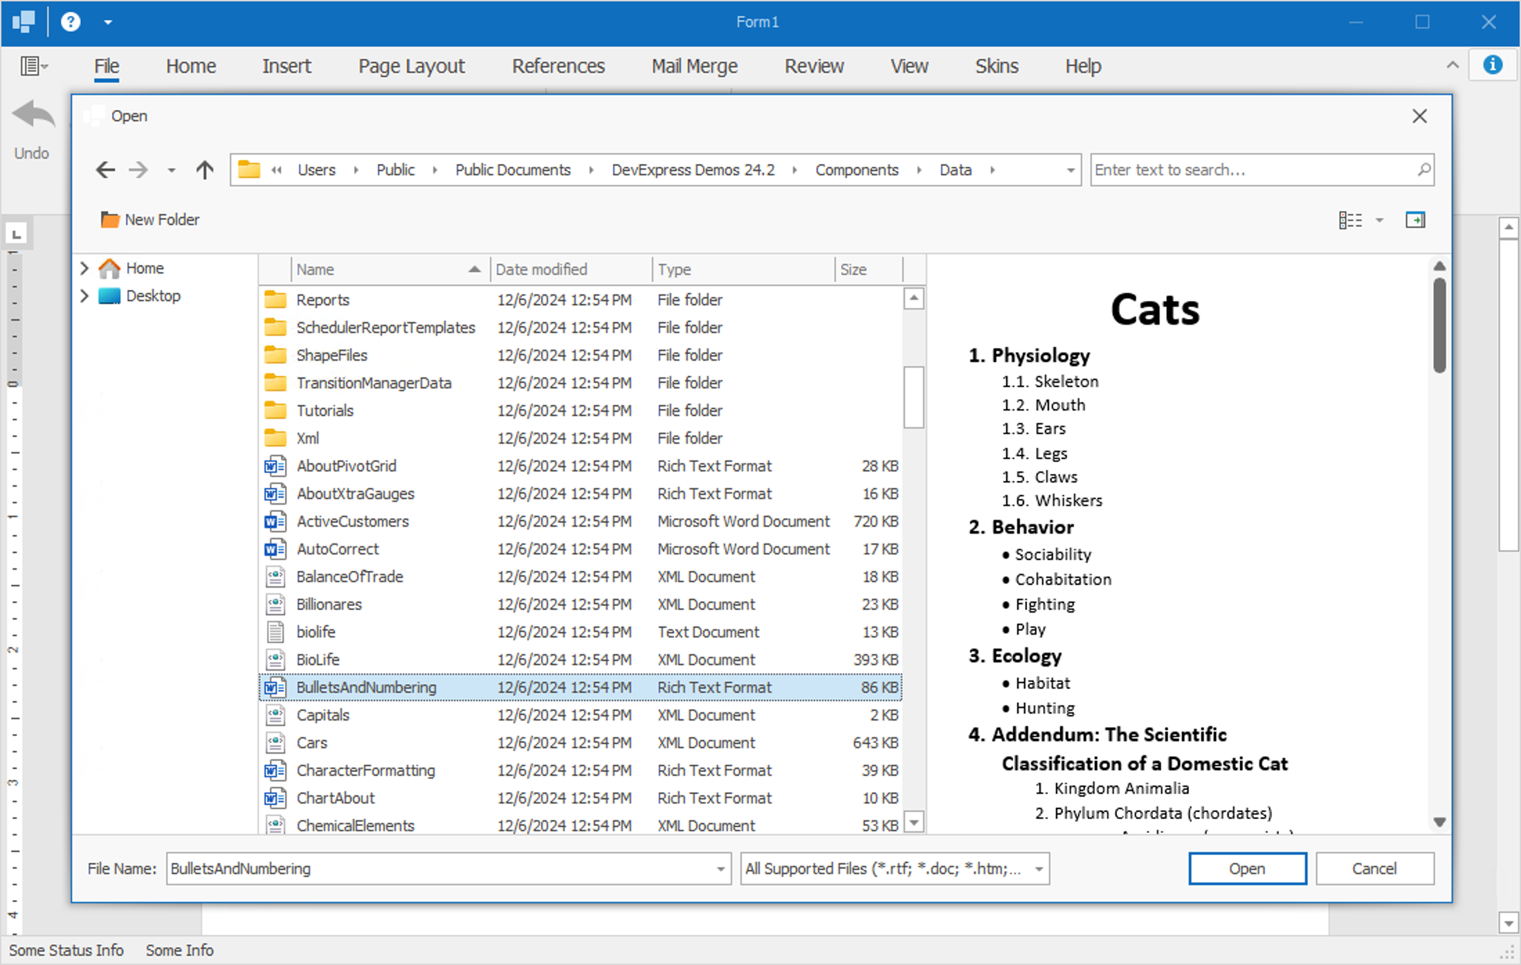1521x965 pixels.
Task: Click the forward navigation arrow
Action: pyautogui.click(x=138, y=170)
